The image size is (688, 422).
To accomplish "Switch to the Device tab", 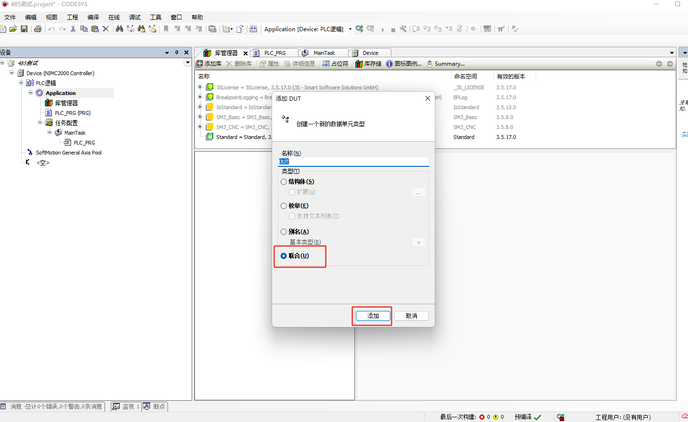I will point(370,53).
